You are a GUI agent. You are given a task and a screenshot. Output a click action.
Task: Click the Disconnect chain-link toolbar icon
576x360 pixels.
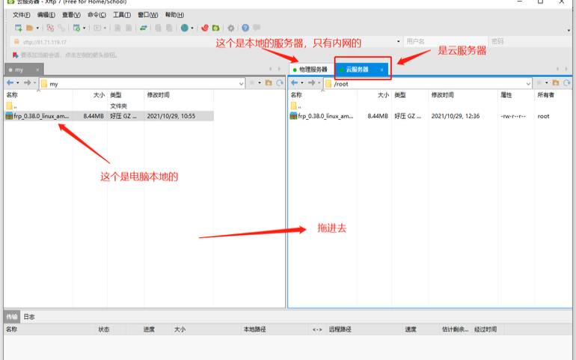tap(61, 28)
